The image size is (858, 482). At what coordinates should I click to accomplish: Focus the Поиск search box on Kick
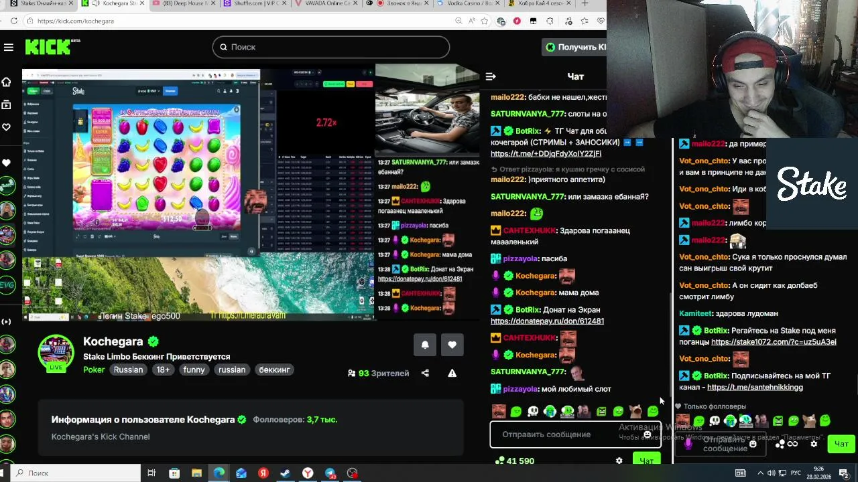pyautogui.click(x=331, y=47)
